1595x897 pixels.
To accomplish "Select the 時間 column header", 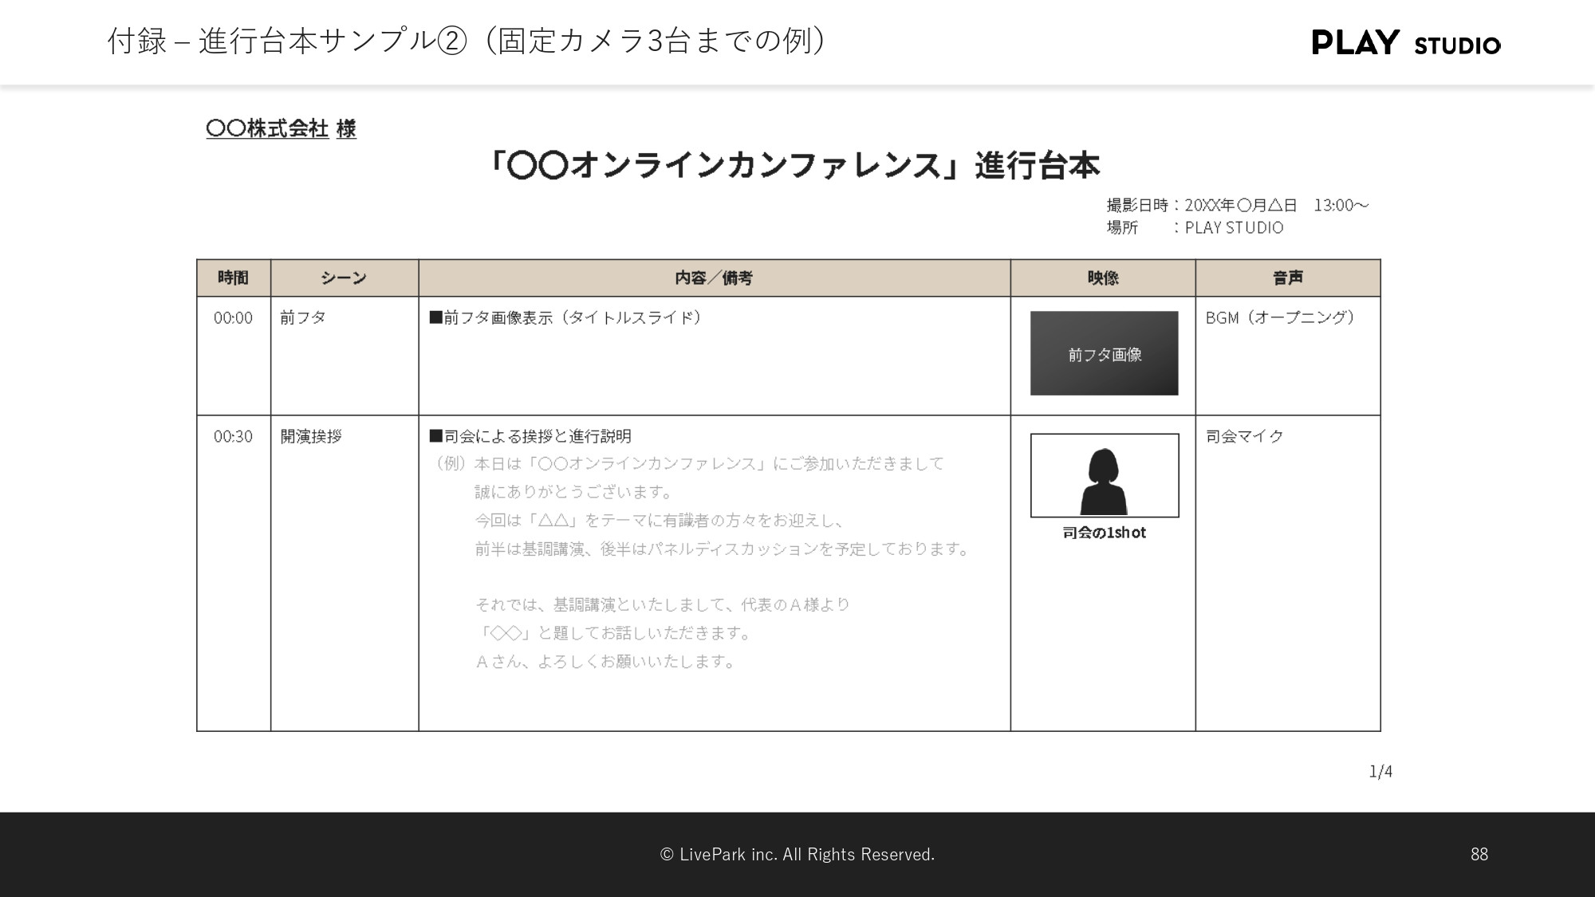I will point(234,277).
